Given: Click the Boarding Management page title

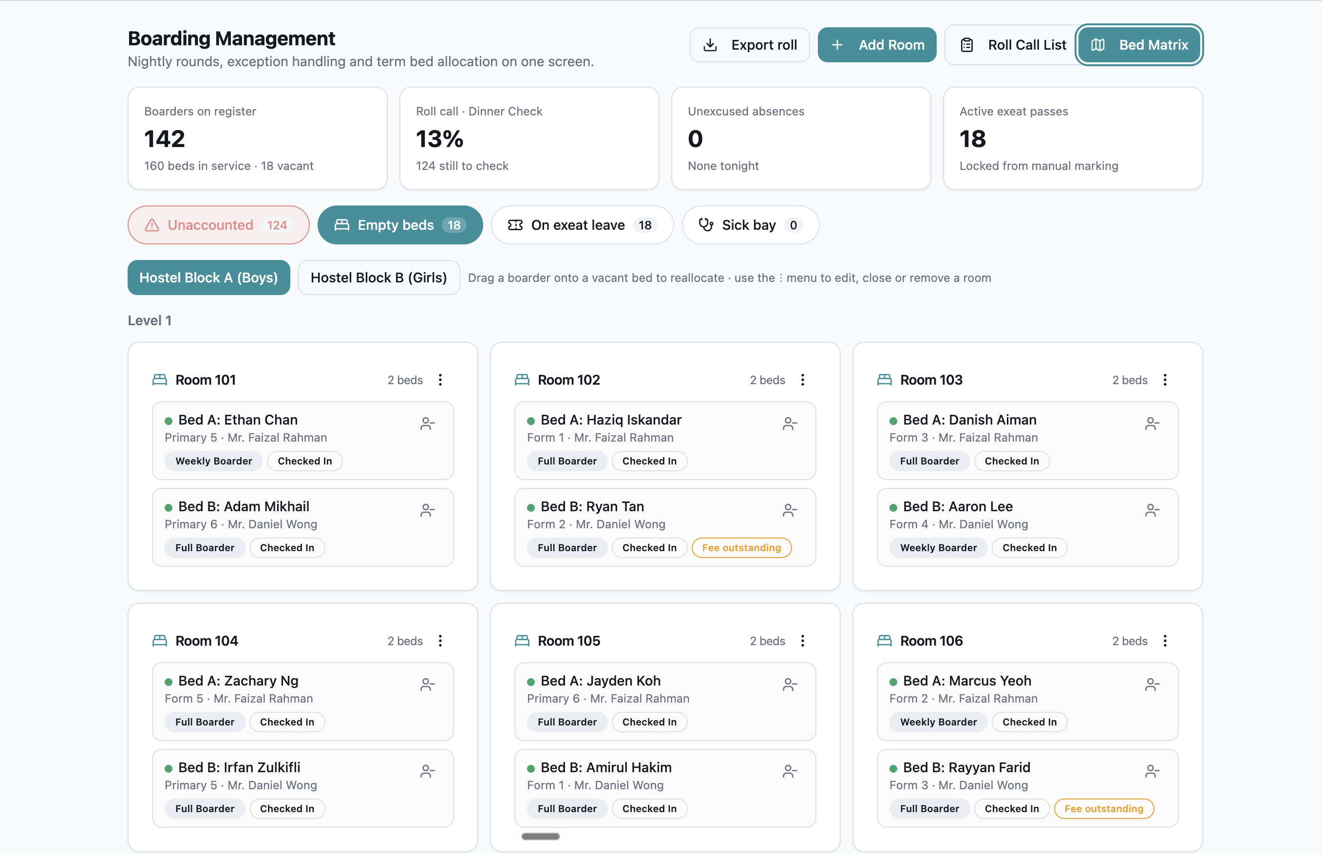Looking at the screenshot, I should [x=231, y=38].
